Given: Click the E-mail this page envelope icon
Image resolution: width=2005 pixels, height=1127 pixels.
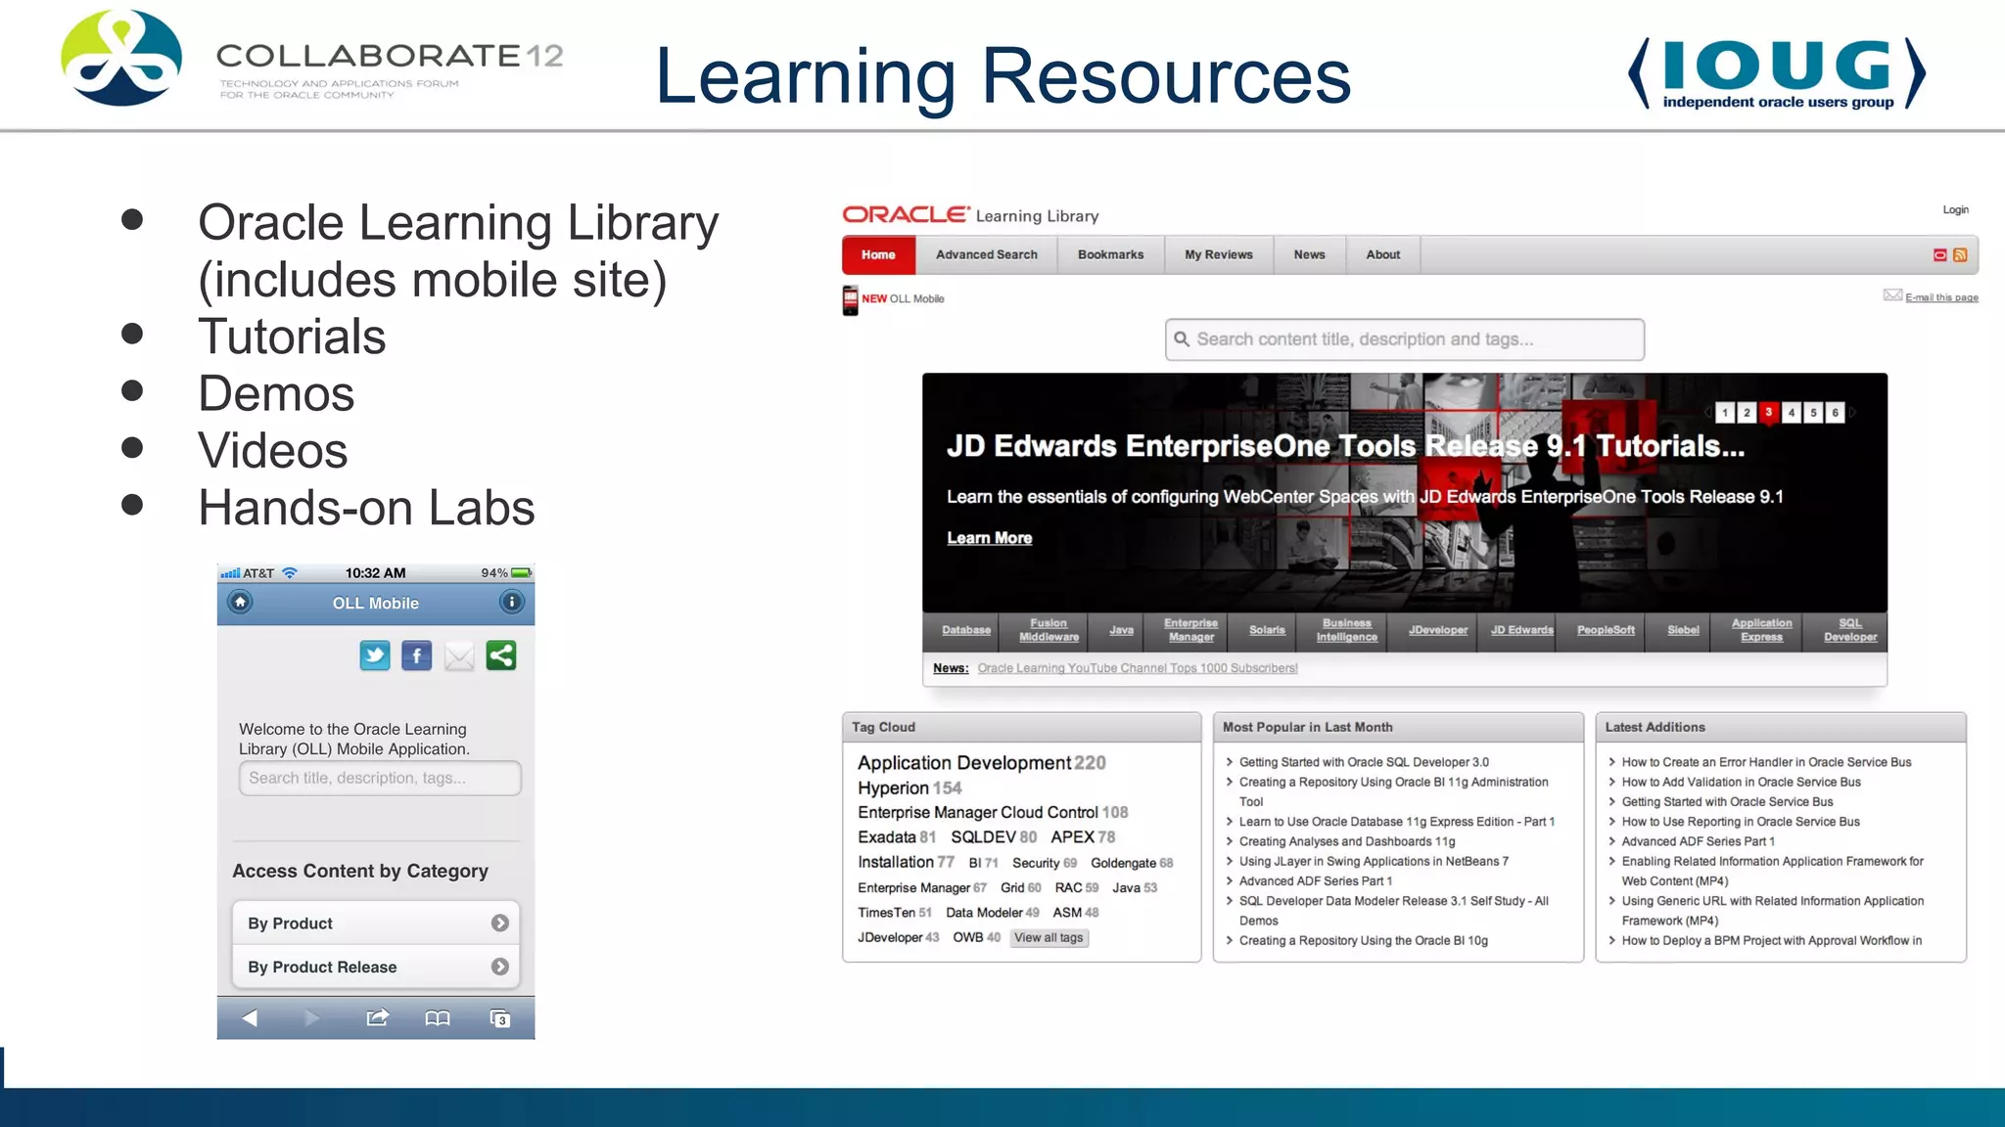Looking at the screenshot, I should coord(1892,295).
